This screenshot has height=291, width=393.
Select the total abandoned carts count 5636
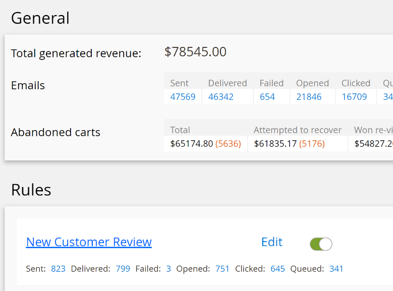point(228,144)
